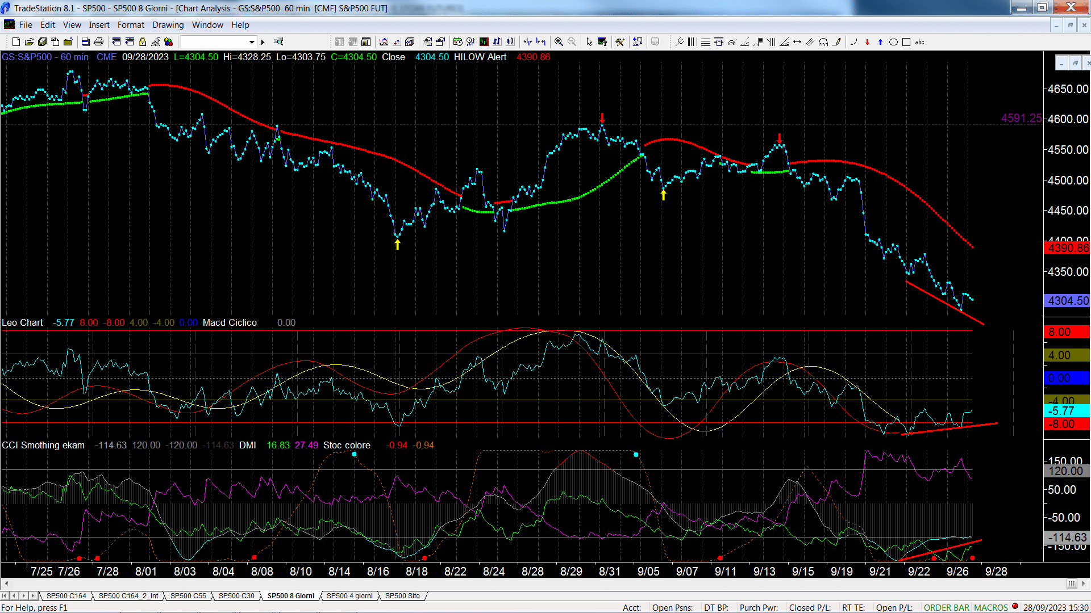The image size is (1091, 613).
Task: Select the rectangle drawing tool
Action: [906, 42]
